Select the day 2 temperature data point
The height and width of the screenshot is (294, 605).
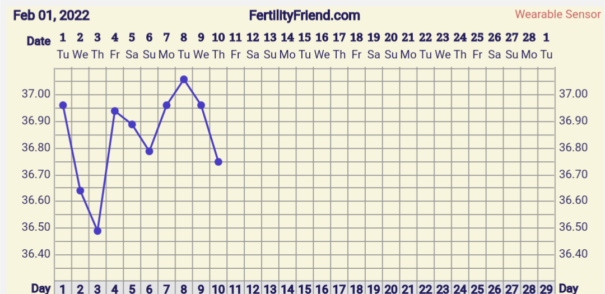click(x=80, y=191)
